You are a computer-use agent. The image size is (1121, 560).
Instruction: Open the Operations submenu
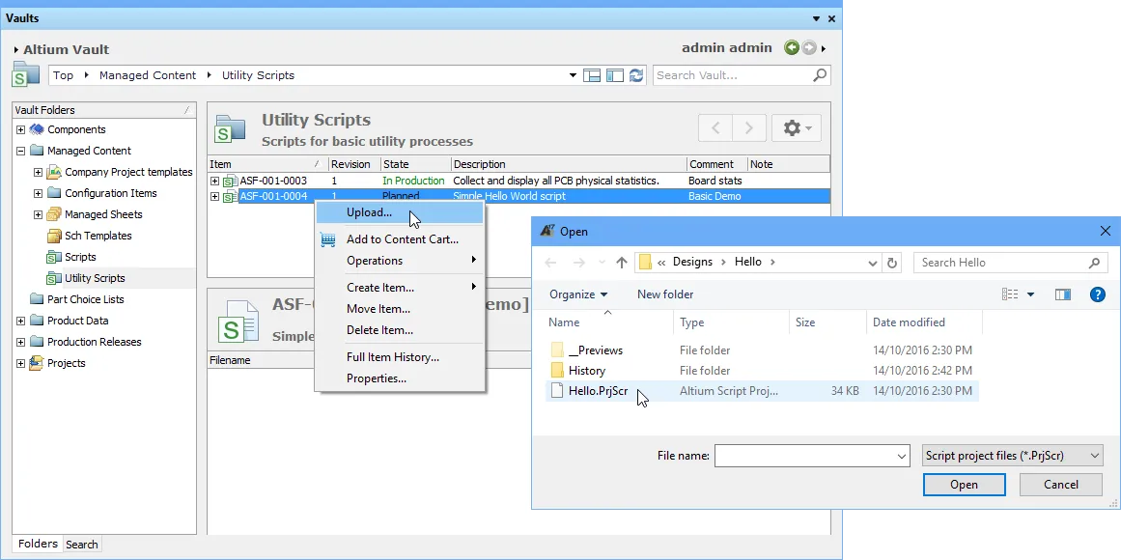(400, 261)
